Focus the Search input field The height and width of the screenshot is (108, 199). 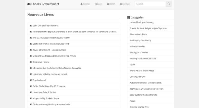[150, 4]
